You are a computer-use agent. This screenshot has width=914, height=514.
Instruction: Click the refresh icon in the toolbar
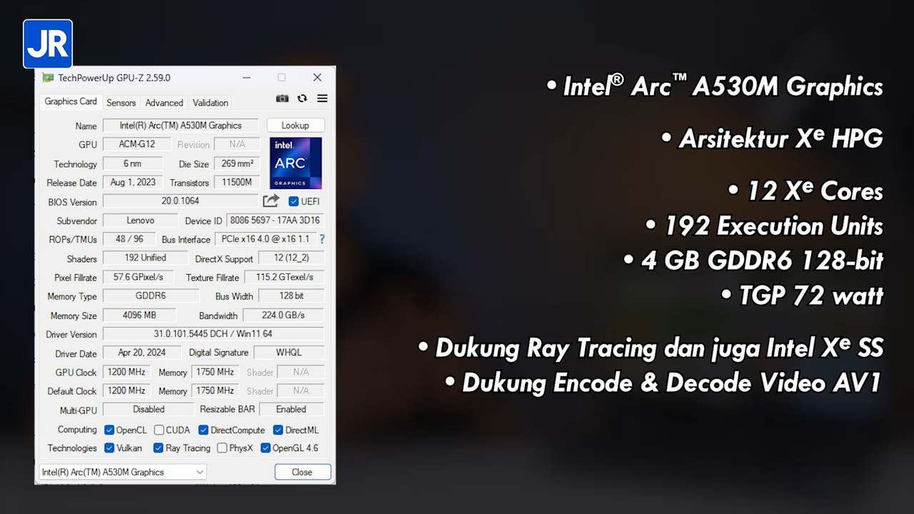[x=302, y=99]
